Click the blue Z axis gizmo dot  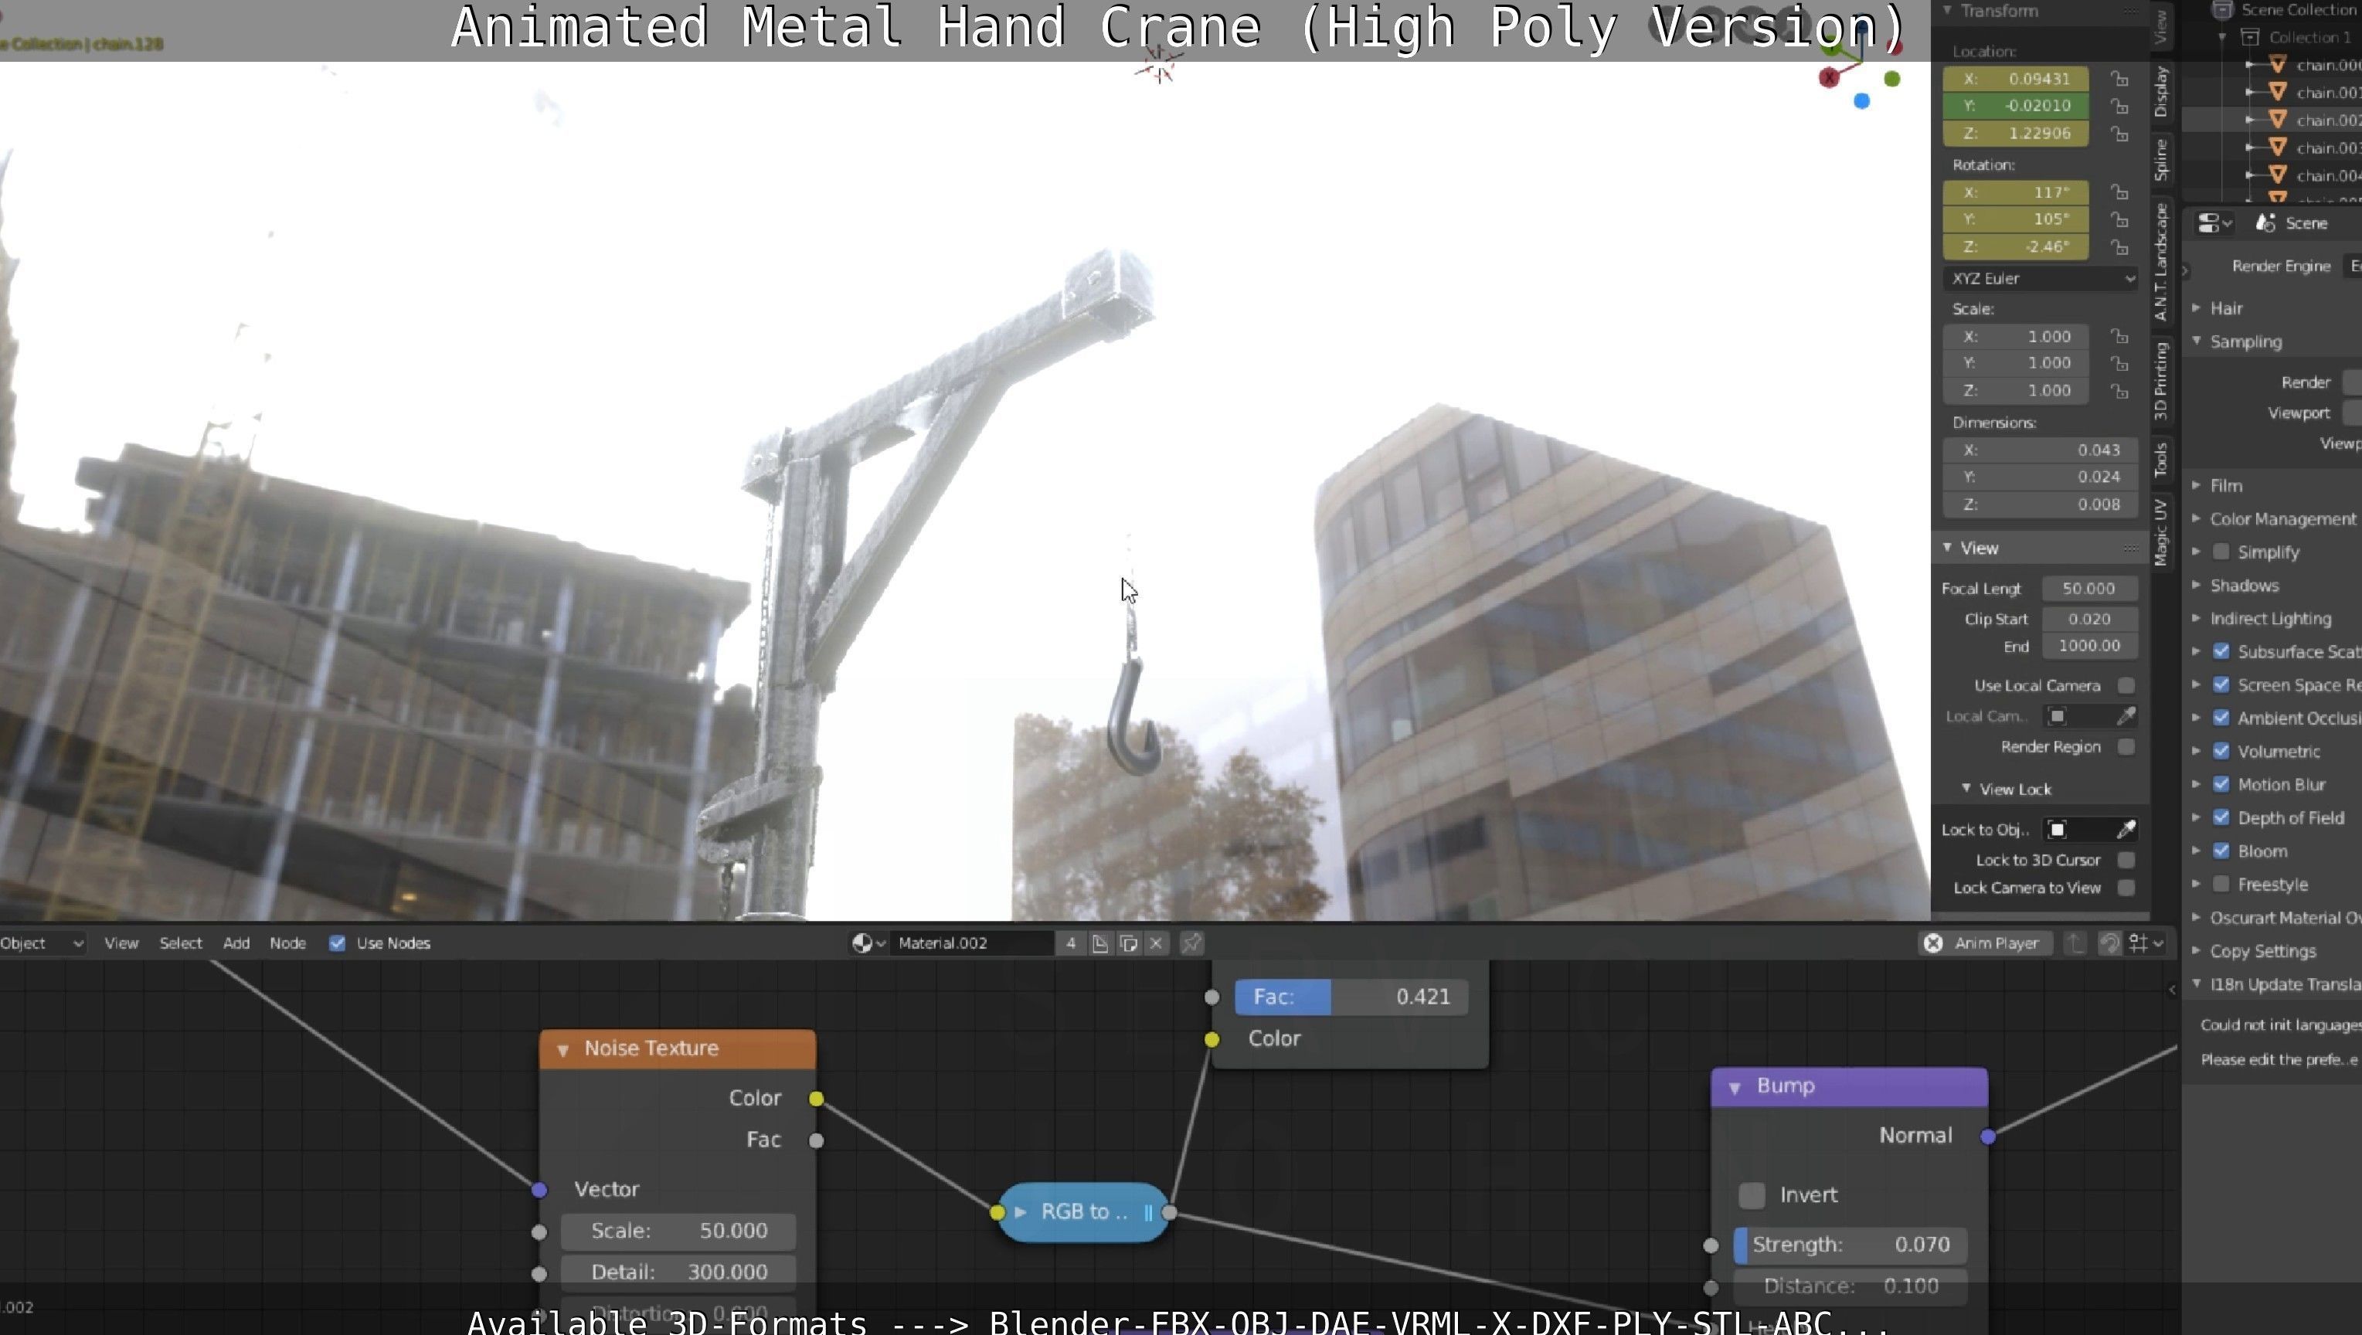coord(1861,102)
